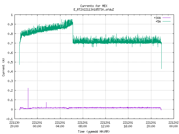The height and width of the screenshot is (134, 179).
Task: Click the chart title 'Currents for MEX'
Action: [x=94, y=6]
